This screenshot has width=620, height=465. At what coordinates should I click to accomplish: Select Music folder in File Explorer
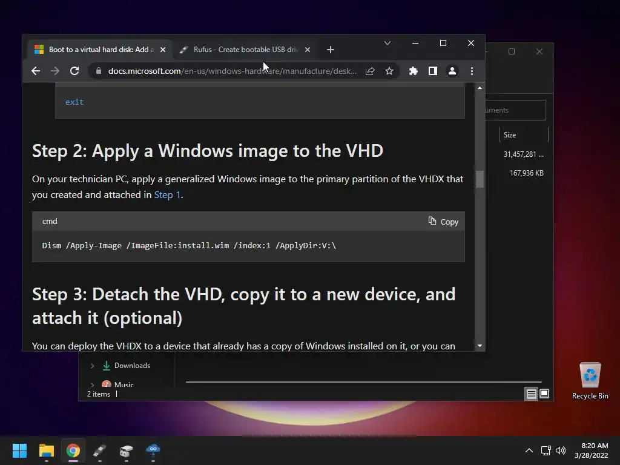(x=124, y=384)
